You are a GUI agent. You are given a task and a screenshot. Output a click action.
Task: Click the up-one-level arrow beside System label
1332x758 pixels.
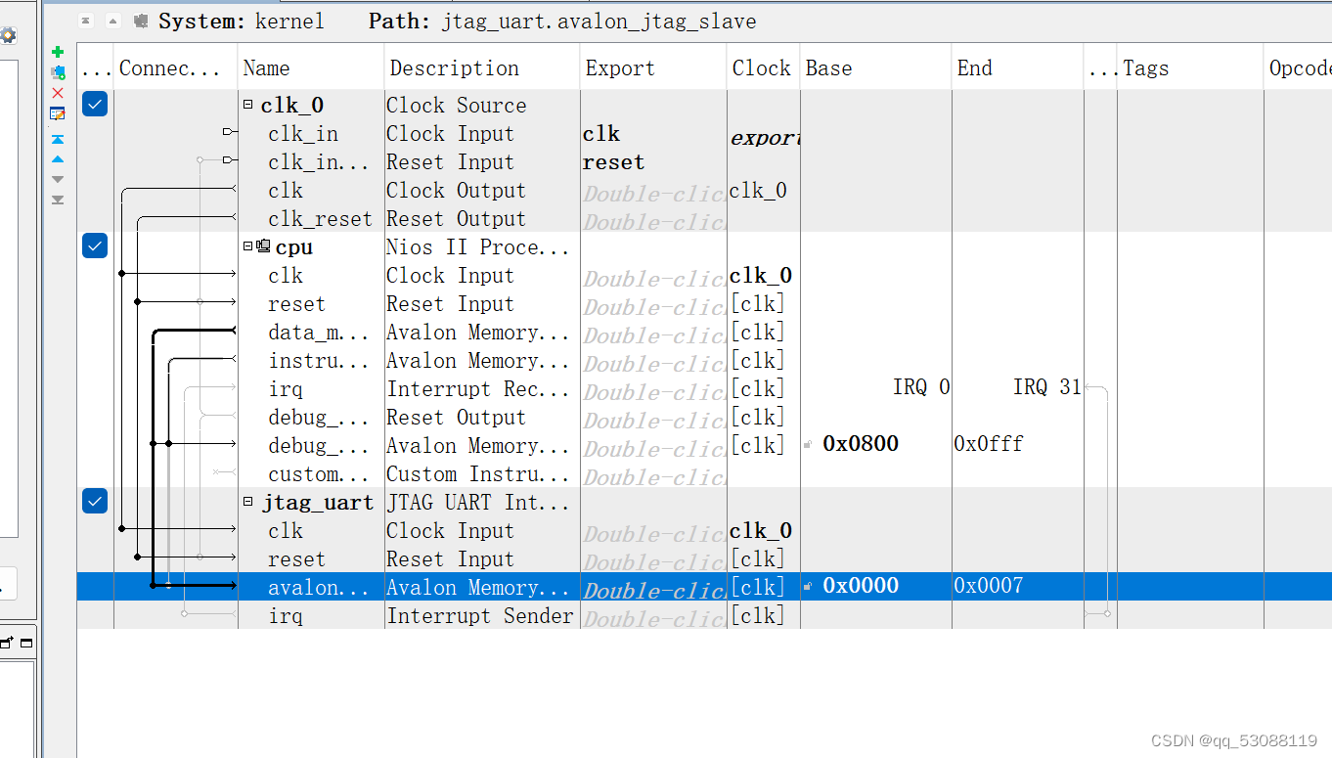(112, 21)
